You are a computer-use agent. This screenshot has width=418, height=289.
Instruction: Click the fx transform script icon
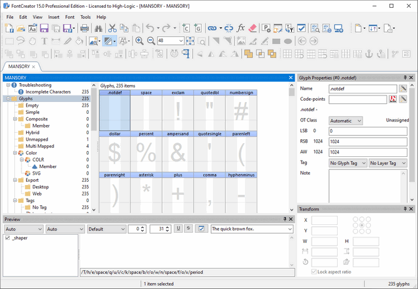click(241, 28)
